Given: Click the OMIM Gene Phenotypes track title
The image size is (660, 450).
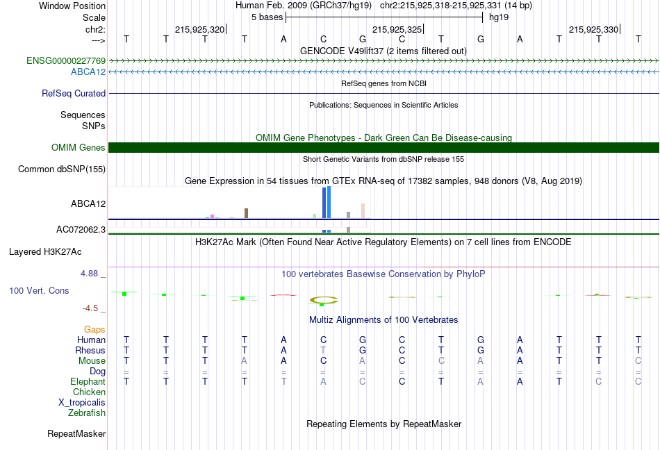Looking at the screenshot, I should (x=384, y=138).
